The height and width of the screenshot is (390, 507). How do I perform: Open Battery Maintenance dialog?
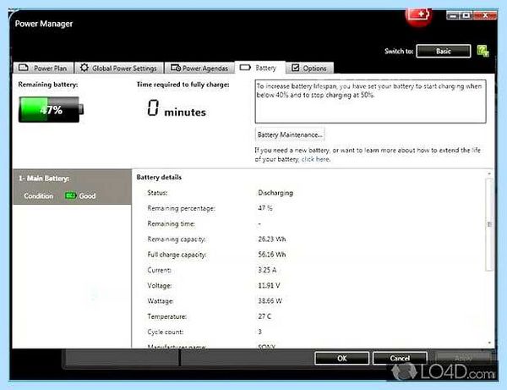tap(290, 135)
